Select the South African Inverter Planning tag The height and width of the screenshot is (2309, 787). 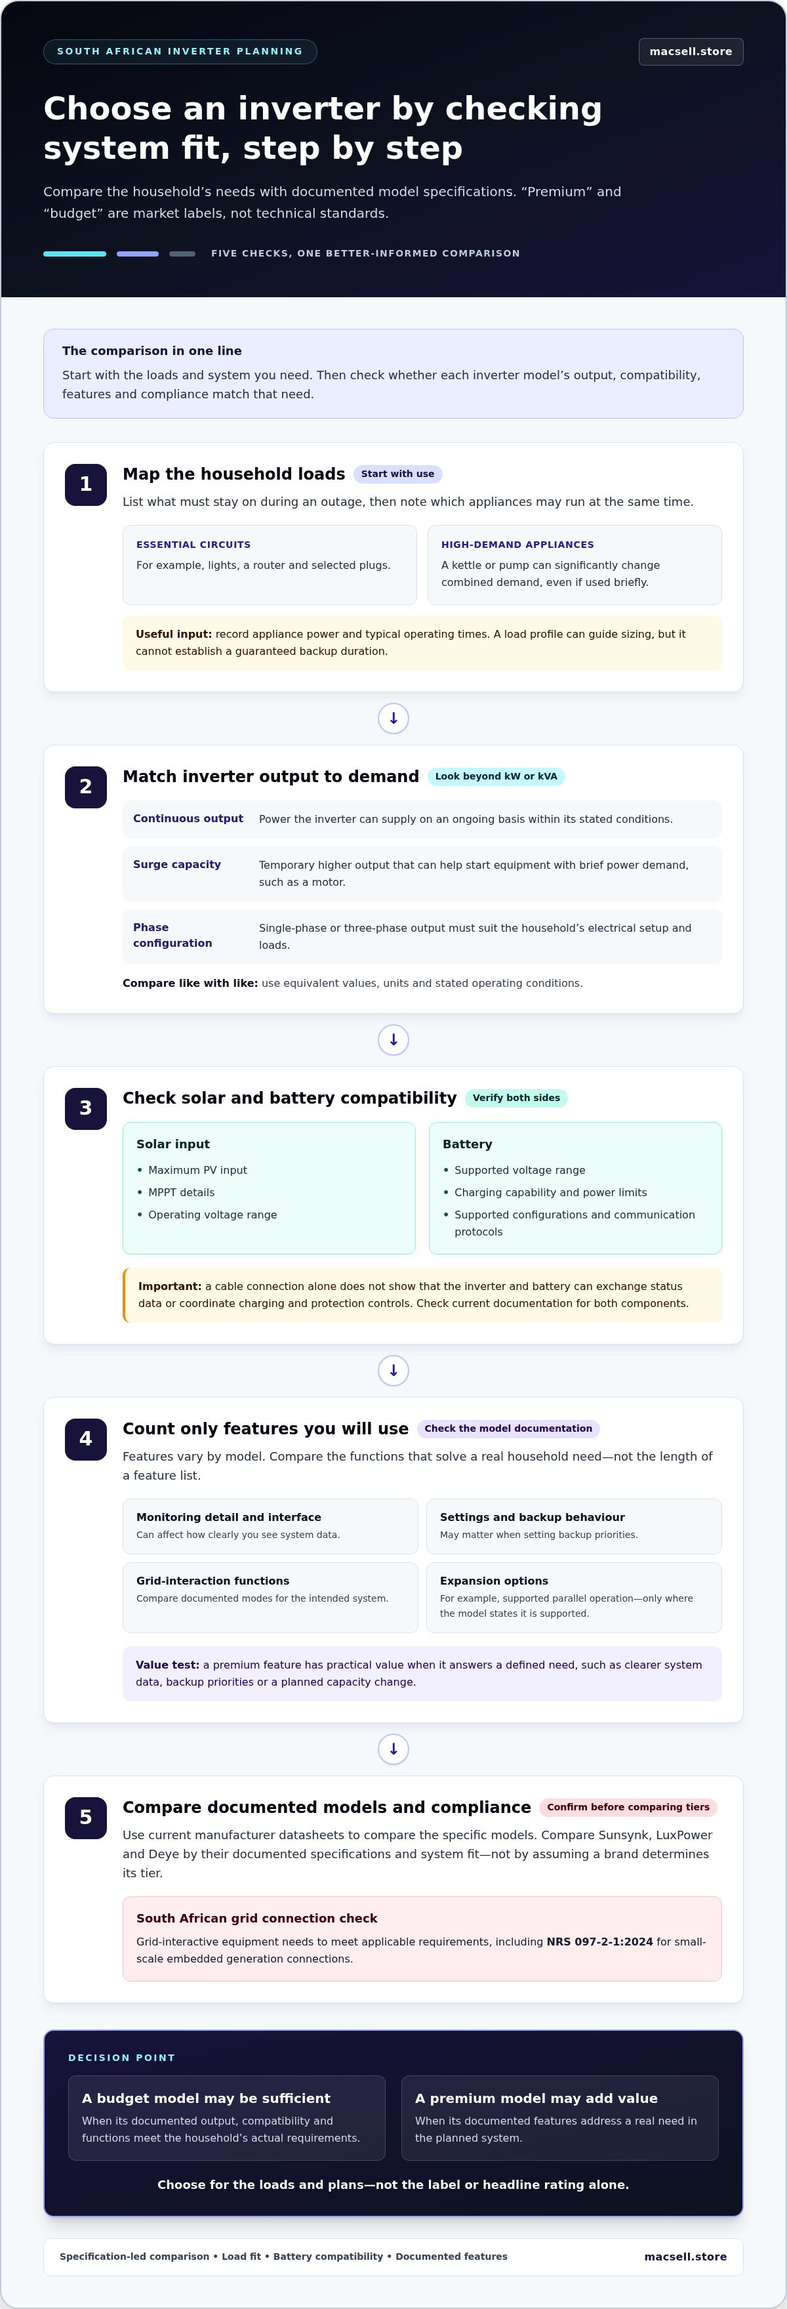[x=180, y=52]
